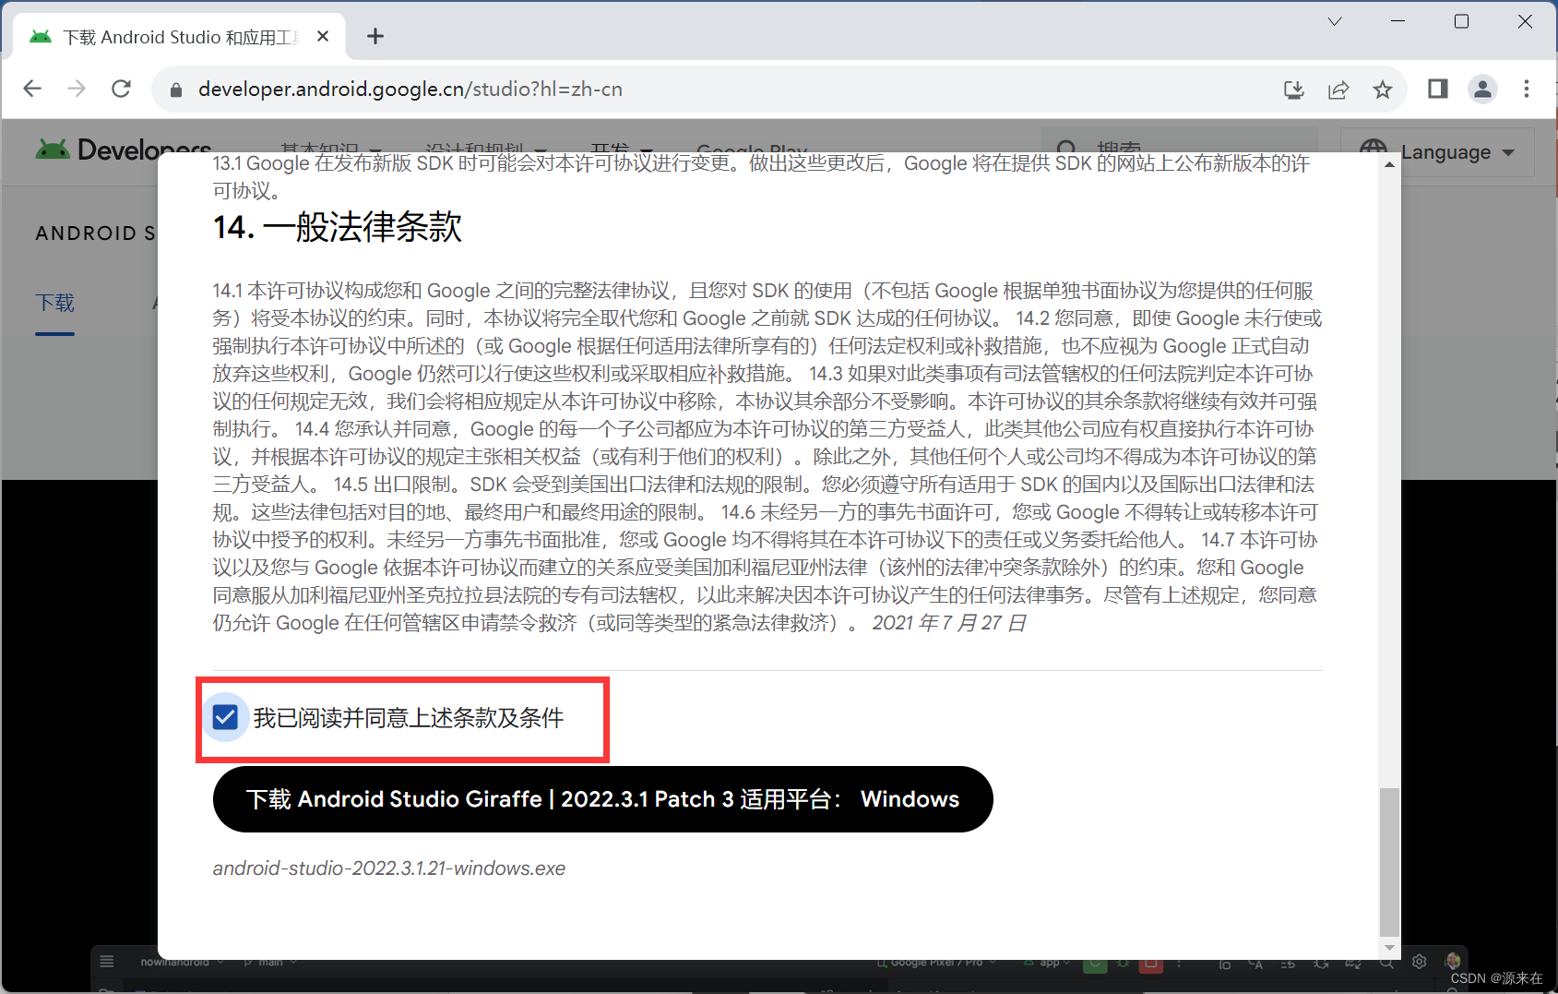This screenshot has height=994, width=1558.
Task: Open the Chrome profile avatar menu
Action: pyautogui.click(x=1482, y=89)
